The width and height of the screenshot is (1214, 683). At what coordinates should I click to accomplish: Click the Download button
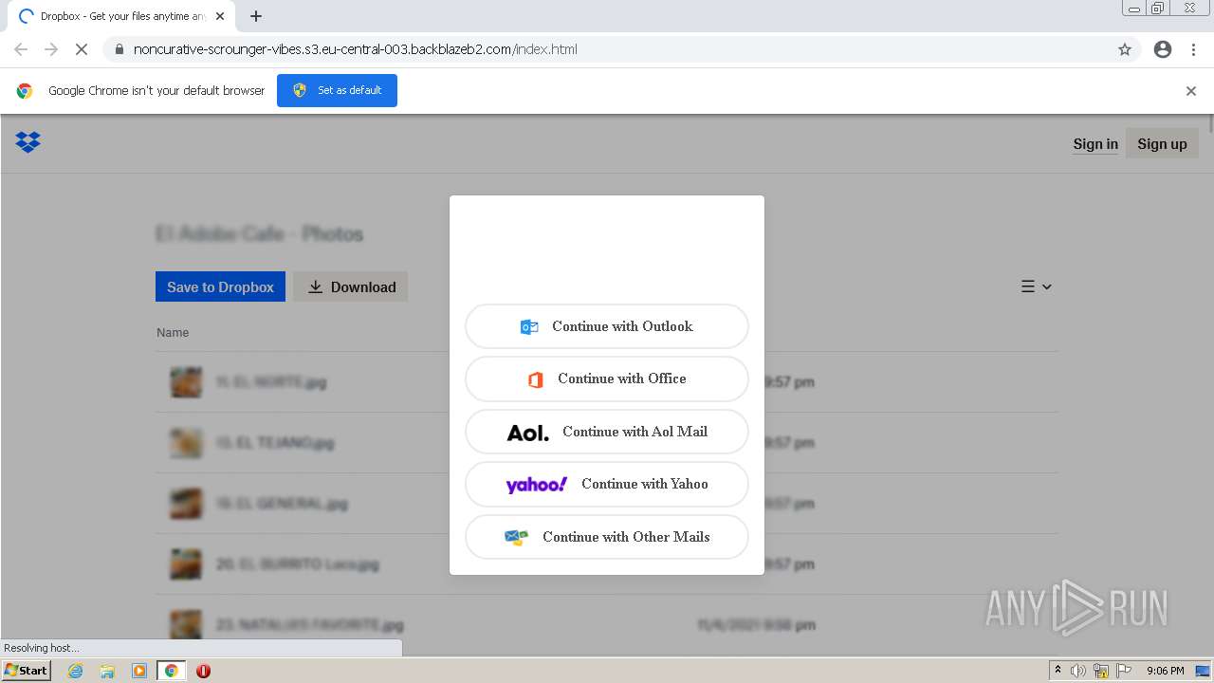pyautogui.click(x=351, y=286)
